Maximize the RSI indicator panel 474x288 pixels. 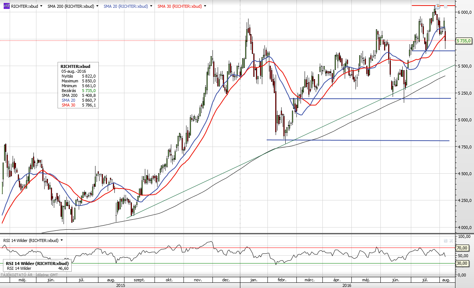tap(446, 240)
